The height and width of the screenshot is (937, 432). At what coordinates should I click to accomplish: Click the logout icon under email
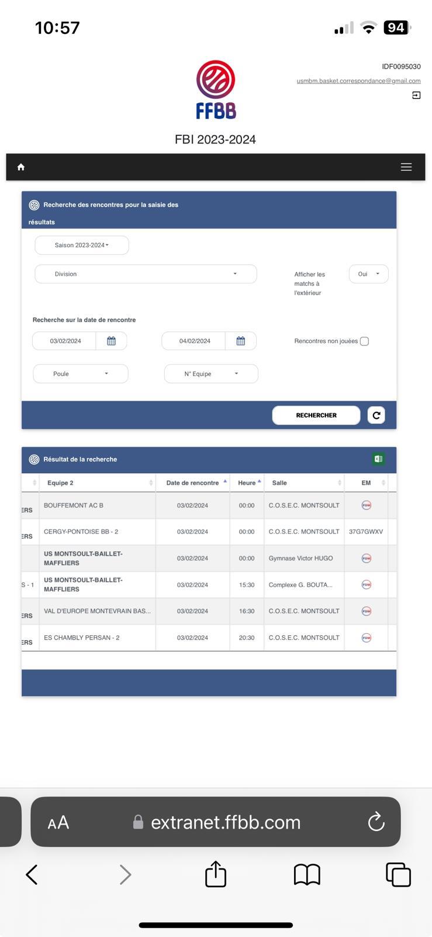tap(416, 95)
